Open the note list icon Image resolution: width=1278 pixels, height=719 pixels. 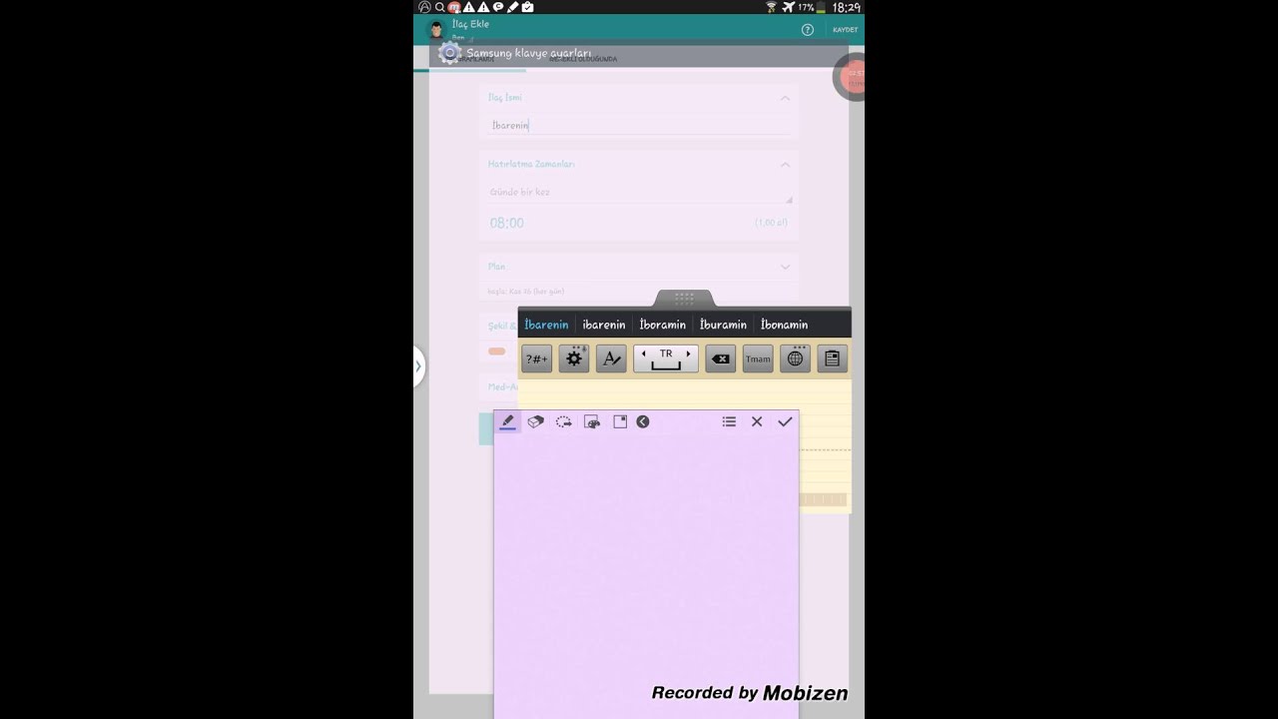tap(729, 421)
